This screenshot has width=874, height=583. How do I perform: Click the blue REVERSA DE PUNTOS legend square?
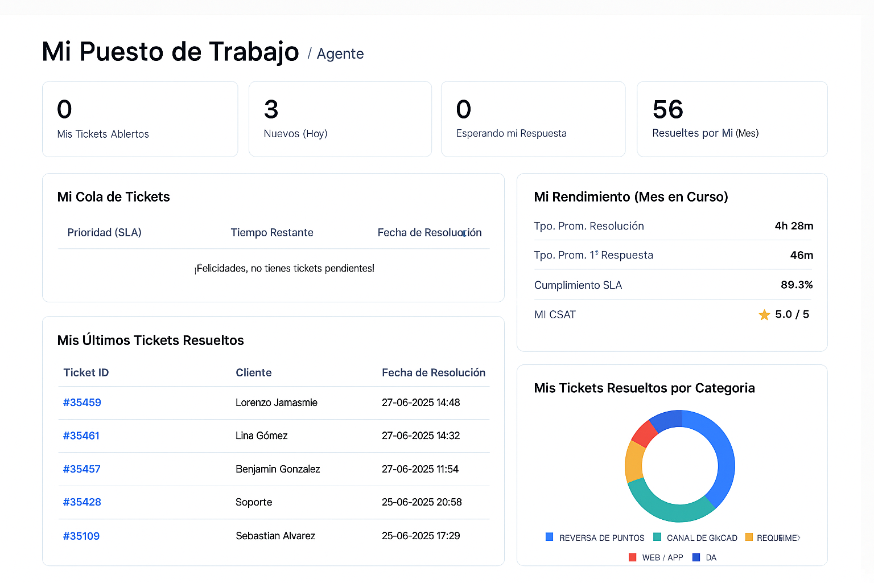point(549,537)
